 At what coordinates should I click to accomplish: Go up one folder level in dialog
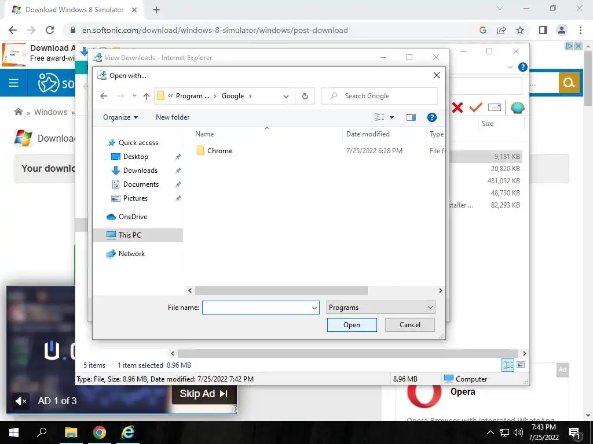(147, 96)
